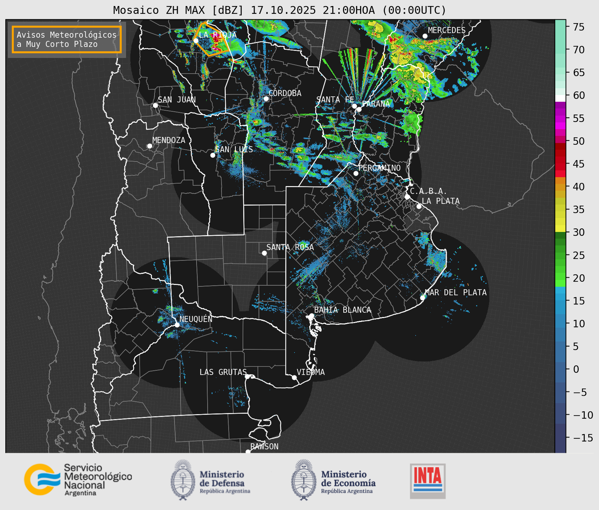
Task: Select the San Luis city dot
Action: (213, 155)
